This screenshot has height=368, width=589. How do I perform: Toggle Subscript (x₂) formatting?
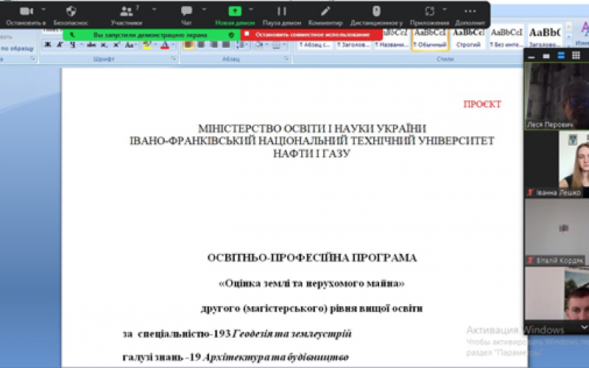104,45
